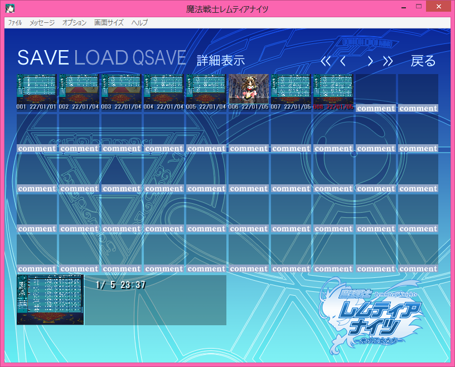Image resolution: width=455 pixels, height=367 pixels.
Task: Open the 画面サイズ menu
Action: pos(109,23)
